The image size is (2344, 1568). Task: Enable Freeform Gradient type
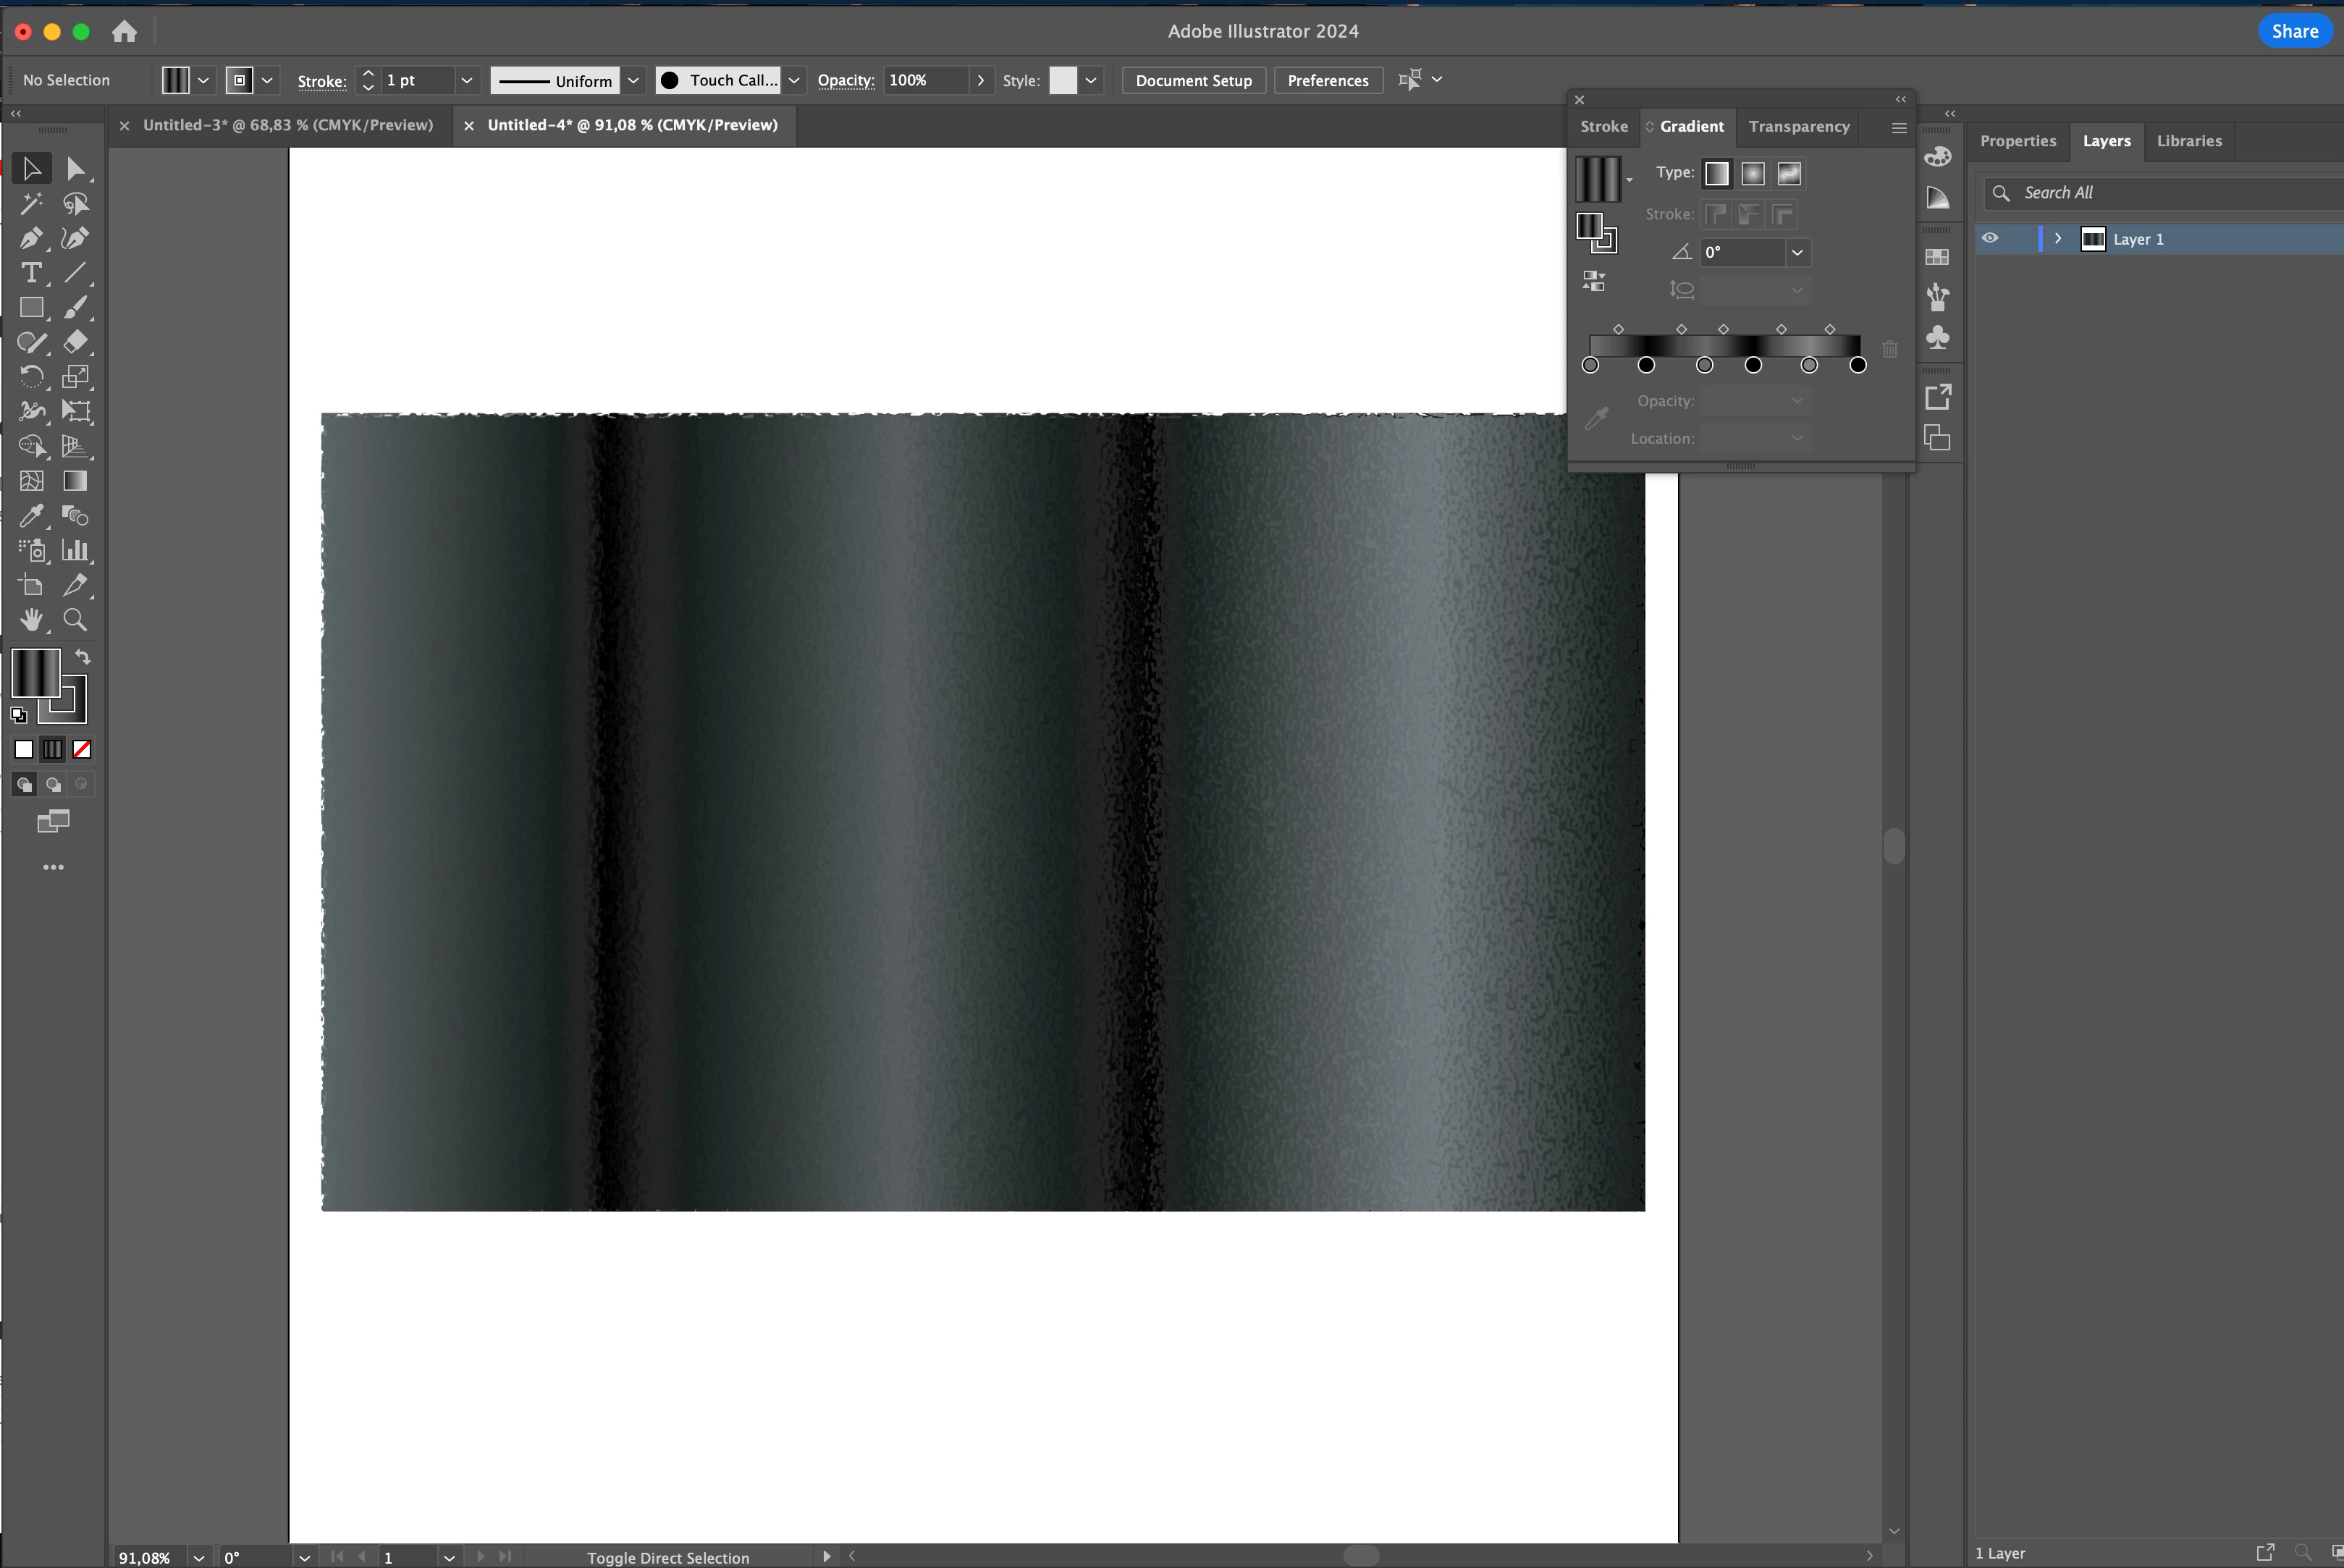1789,174
